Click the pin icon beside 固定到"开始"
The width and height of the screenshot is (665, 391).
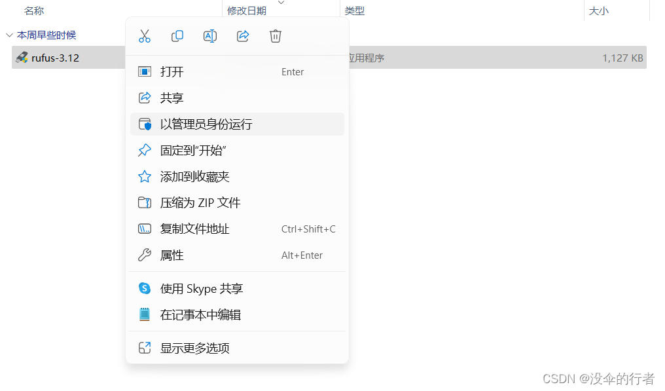(x=145, y=150)
